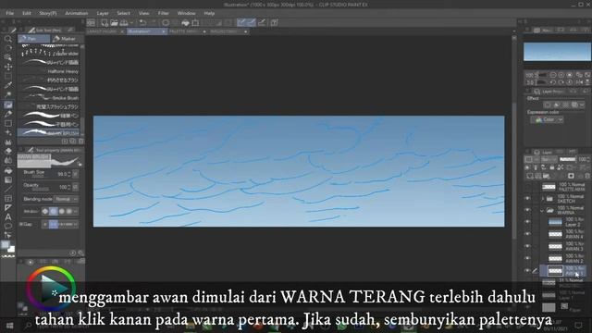Click the Clear circle icon in command bar
The image size is (592, 333).
pyautogui.click(x=166, y=23)
